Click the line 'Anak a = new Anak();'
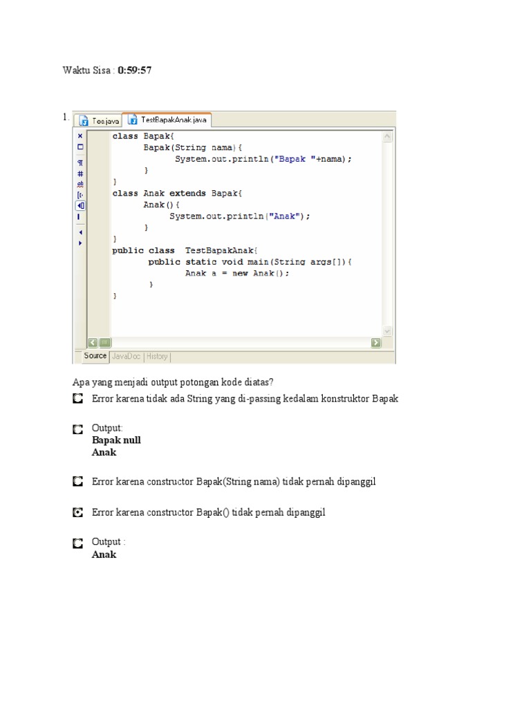 237,273
